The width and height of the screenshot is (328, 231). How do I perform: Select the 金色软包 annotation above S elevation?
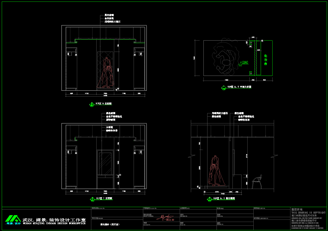point(109,18)
